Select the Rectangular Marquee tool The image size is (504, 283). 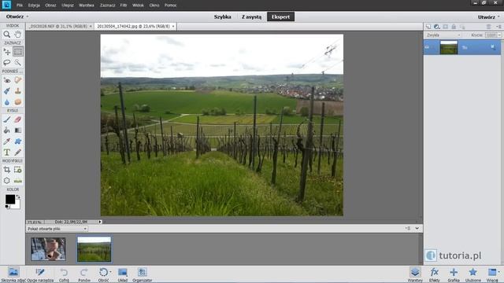[x=18, y=52]
